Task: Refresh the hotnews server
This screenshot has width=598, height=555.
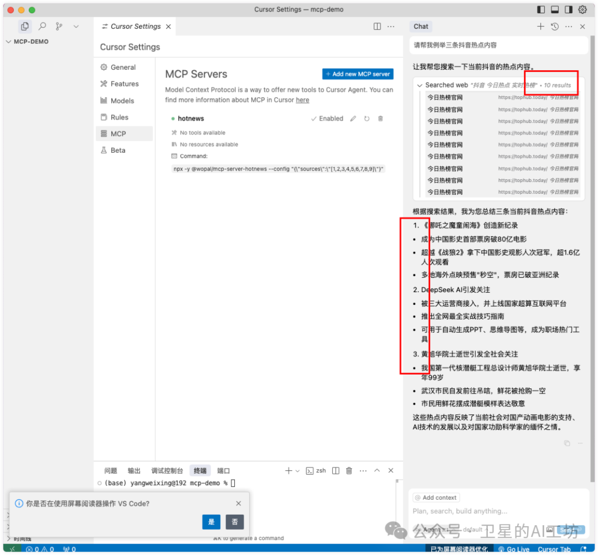Action: coord(367,118)
